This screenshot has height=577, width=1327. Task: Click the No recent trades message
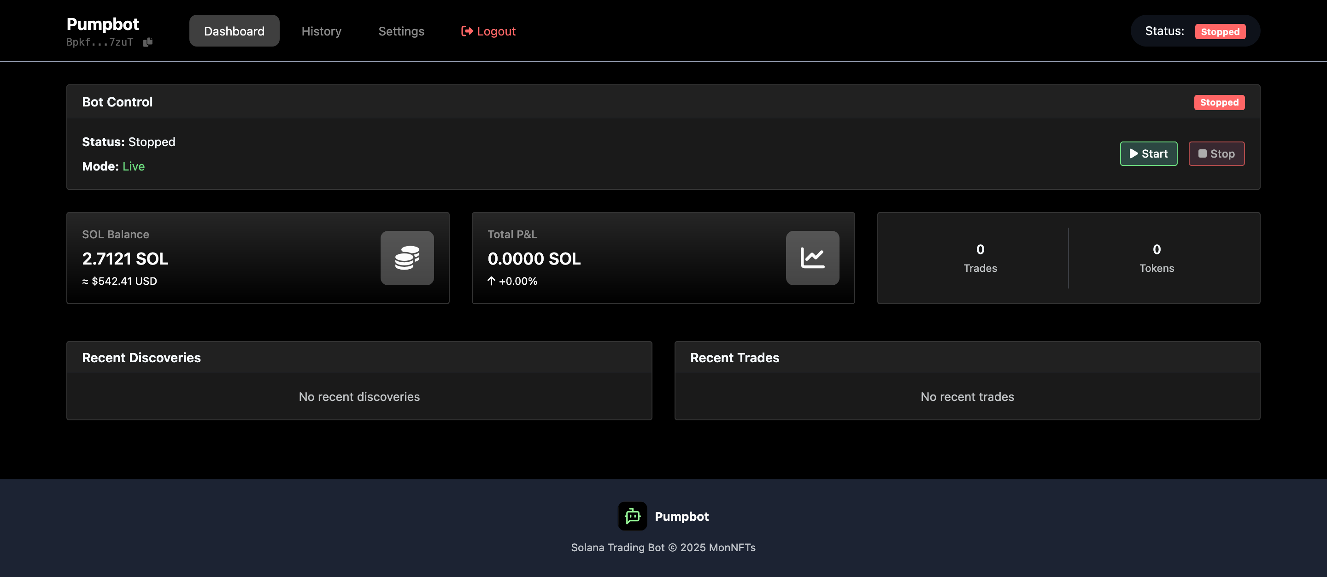967,397
